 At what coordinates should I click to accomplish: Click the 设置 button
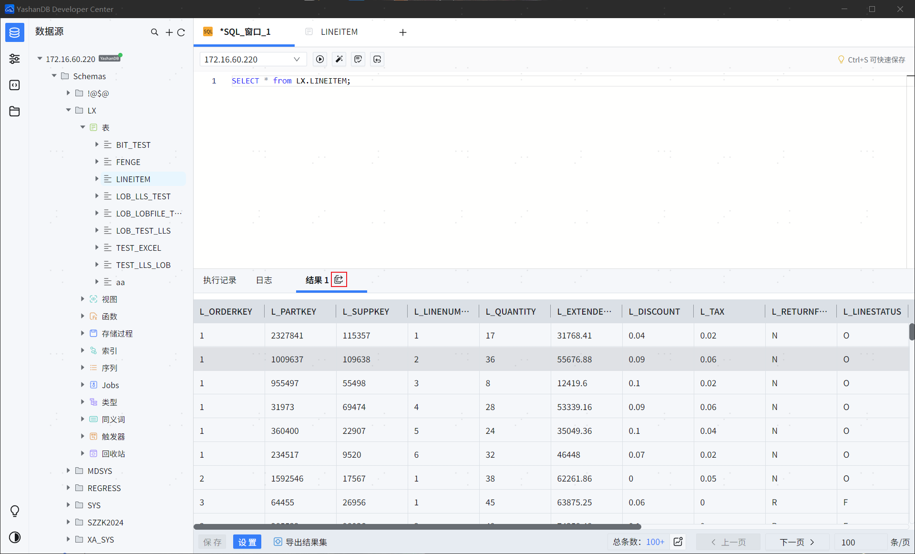pyautogui.click(x=247, y=542)
